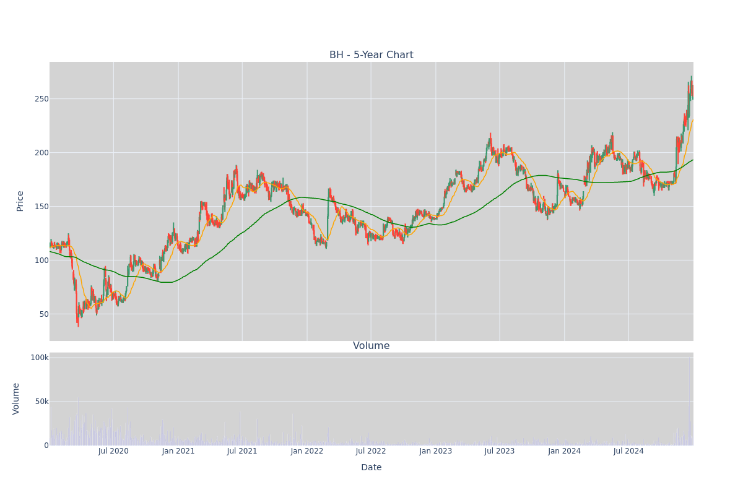Select the 50 price axis tick

[43, 314]
